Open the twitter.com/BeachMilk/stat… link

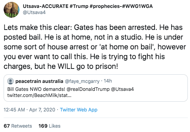point(39,96)
